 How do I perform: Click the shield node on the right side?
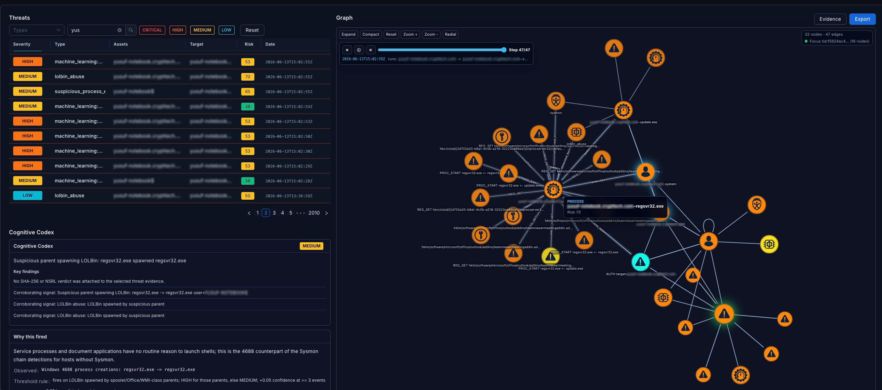(x=757, y=205)
